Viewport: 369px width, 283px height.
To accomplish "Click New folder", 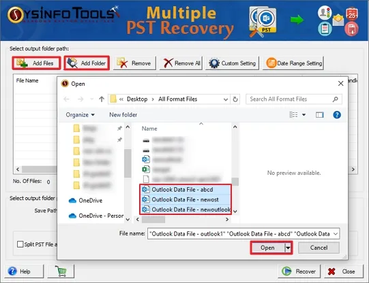I will 123,115.
